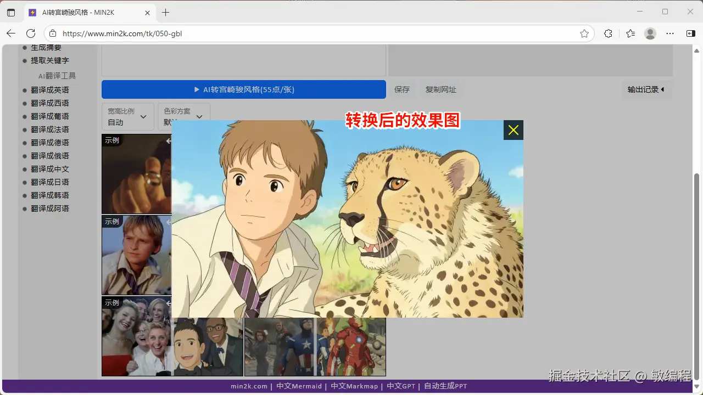Select 翻译成西语 in the sidebar
The width and height of the screenshot is (703, 395).
[49, 103]
